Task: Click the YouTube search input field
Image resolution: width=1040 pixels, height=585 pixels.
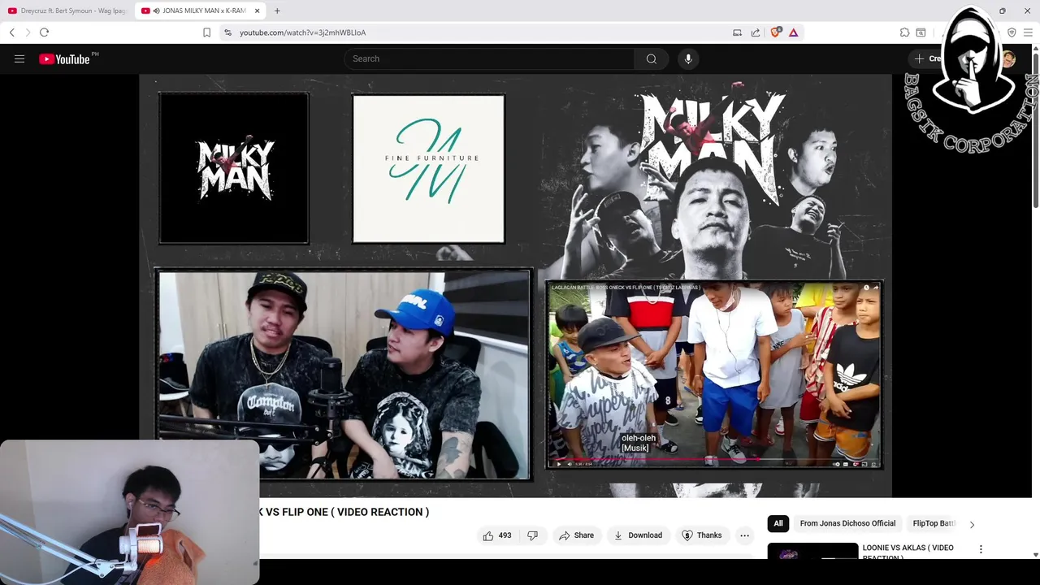Action: coord(489,58)
